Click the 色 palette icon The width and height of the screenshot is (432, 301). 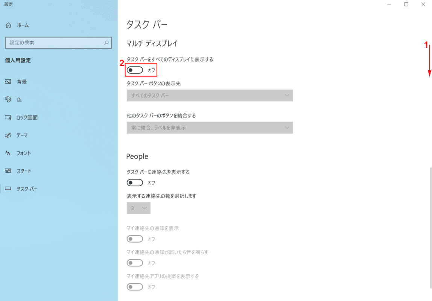point(8,99)
